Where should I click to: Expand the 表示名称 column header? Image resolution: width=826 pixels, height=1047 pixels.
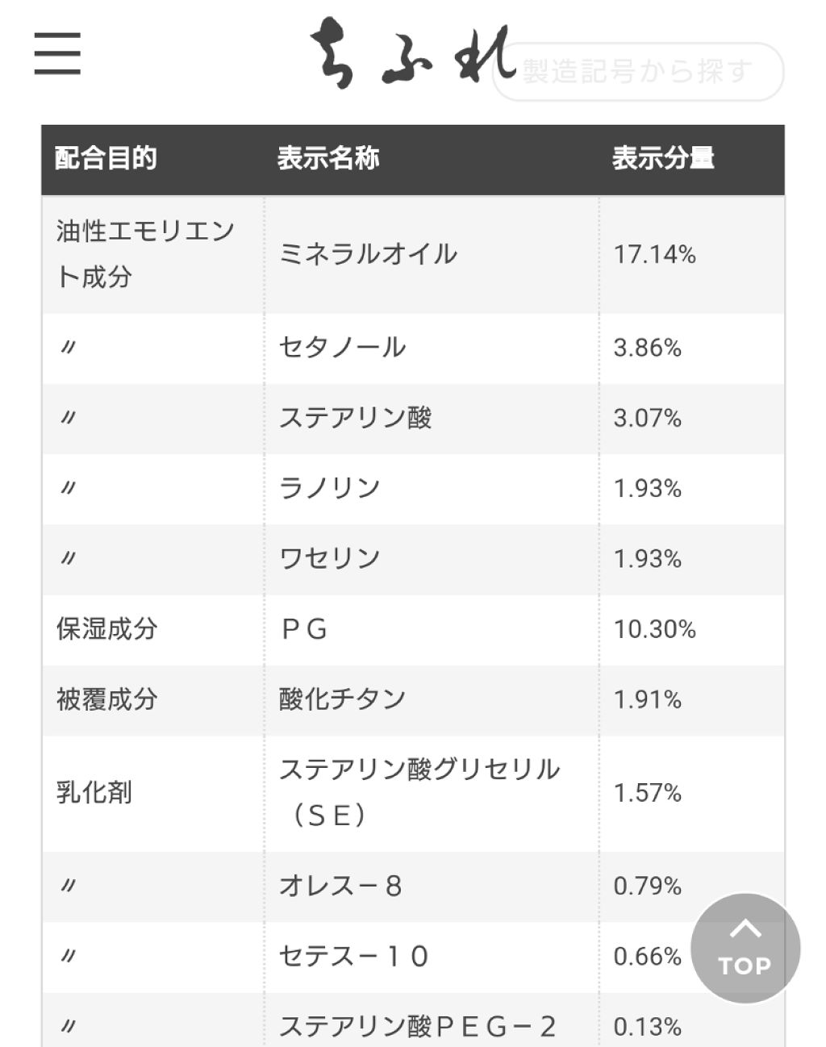click(328, 158)
